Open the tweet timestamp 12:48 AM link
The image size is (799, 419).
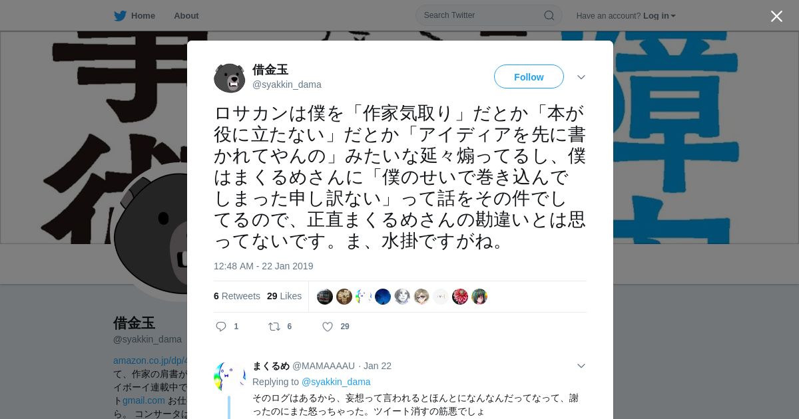pyautogui.click(x=263, y=266)
